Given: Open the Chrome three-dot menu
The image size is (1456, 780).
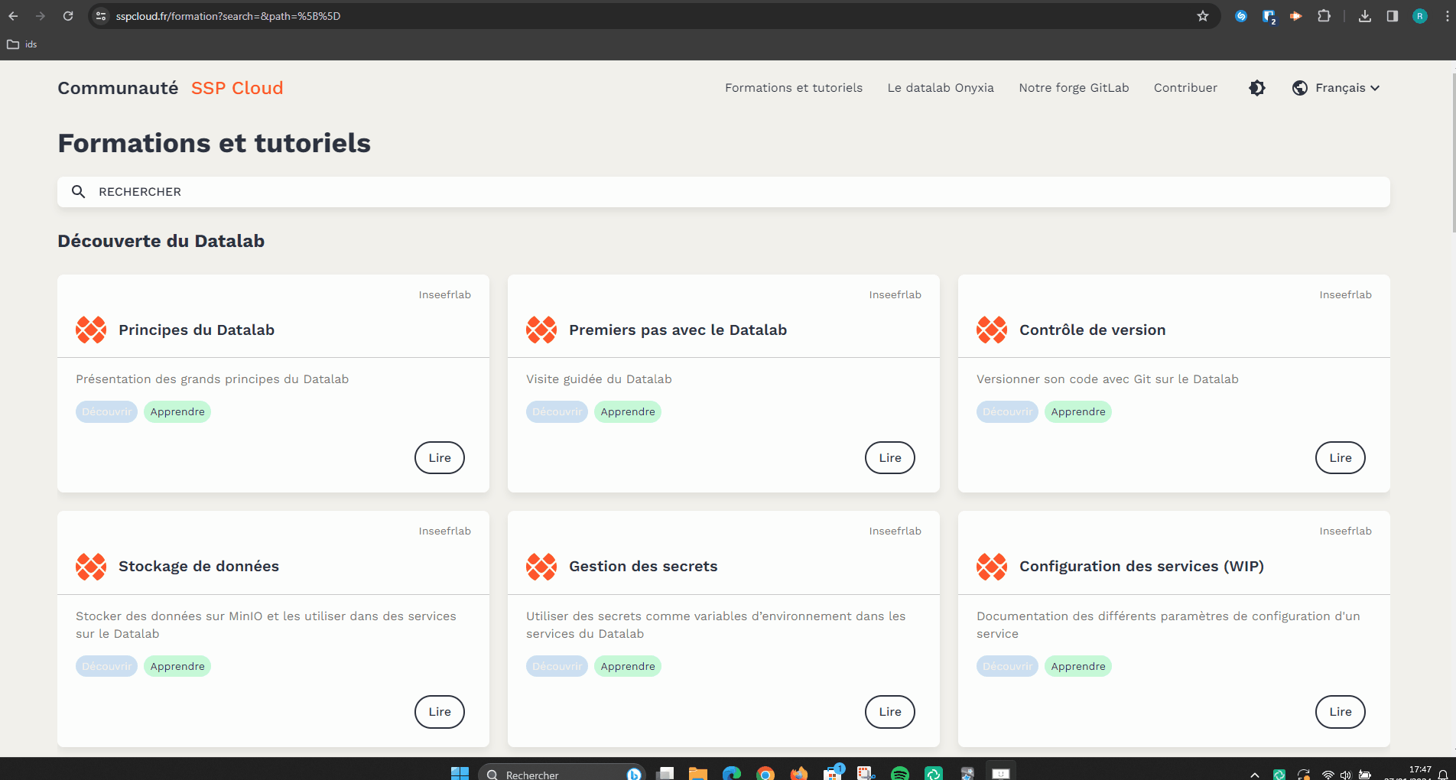Looking at the screenshot, I should 1447,16.
